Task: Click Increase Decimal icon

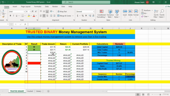Action: [x=90, y=16]
